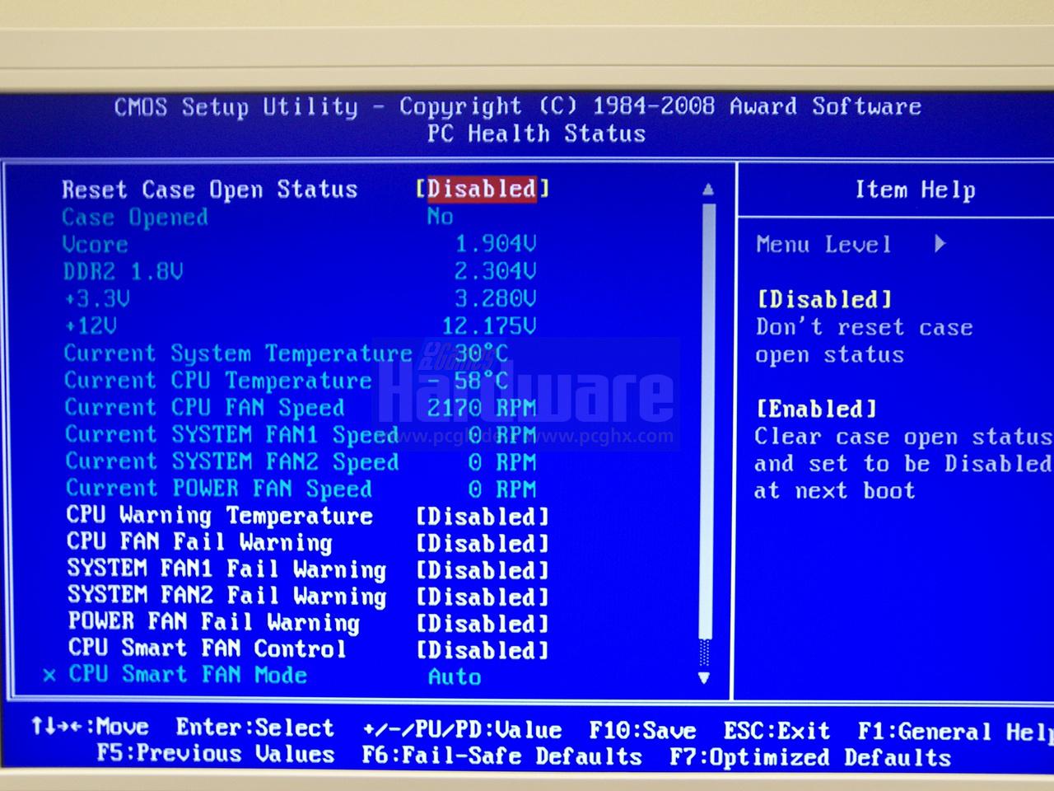Viewport: 1054px width, 791px height.
Task: Click F10:Save hint
Action: pos(642,731)
